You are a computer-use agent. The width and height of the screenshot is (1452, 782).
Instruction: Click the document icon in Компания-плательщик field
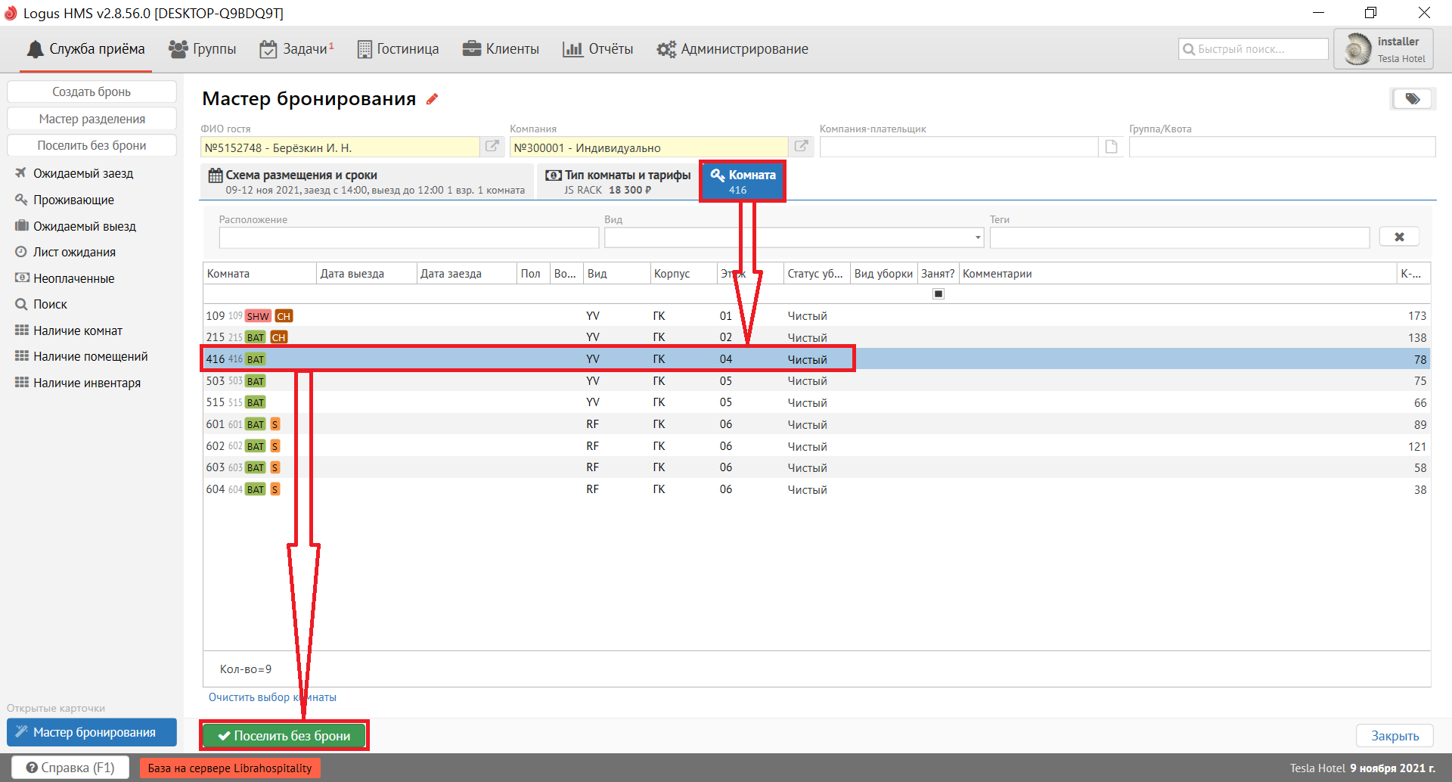pos(1110,147)
